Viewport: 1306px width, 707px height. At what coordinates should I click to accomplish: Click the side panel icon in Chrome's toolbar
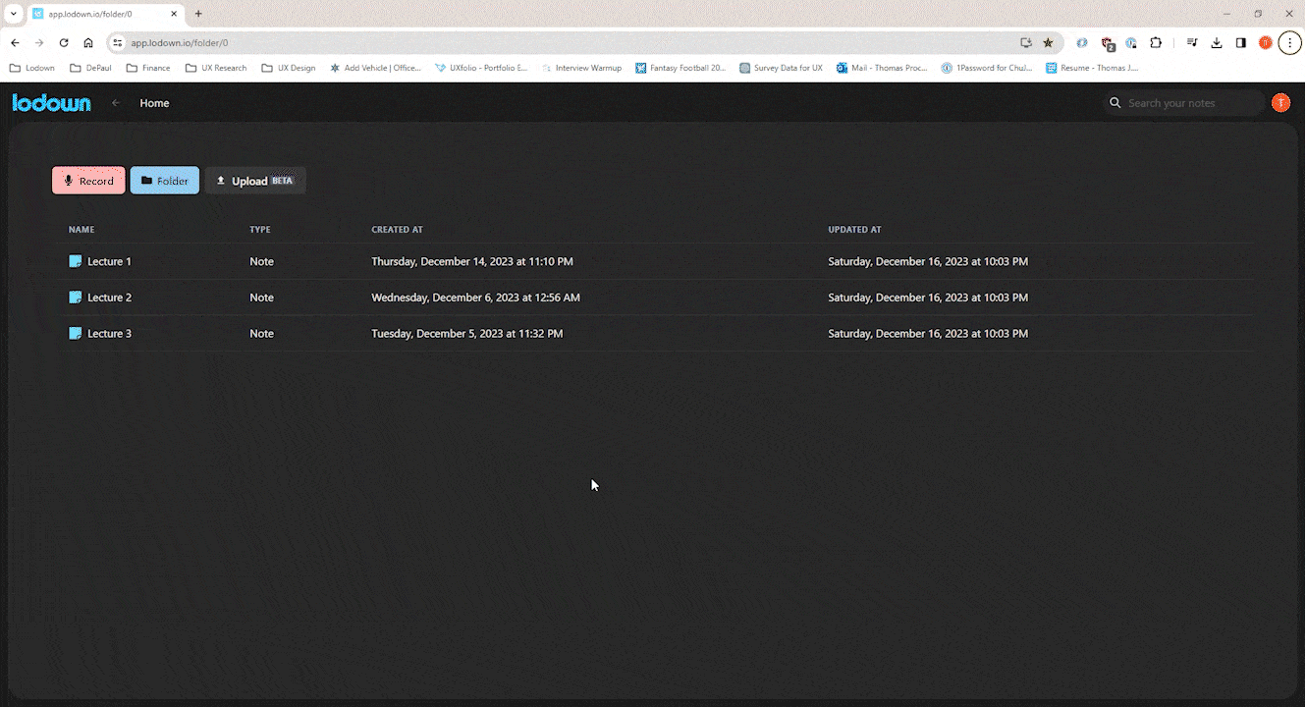1240,42
